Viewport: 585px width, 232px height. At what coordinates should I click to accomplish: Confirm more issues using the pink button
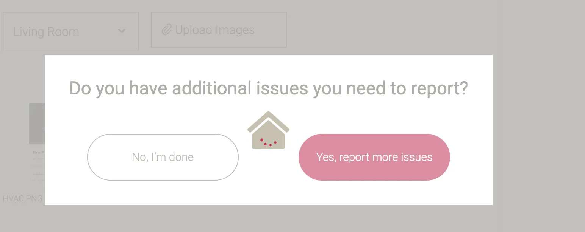pos(374,157)
